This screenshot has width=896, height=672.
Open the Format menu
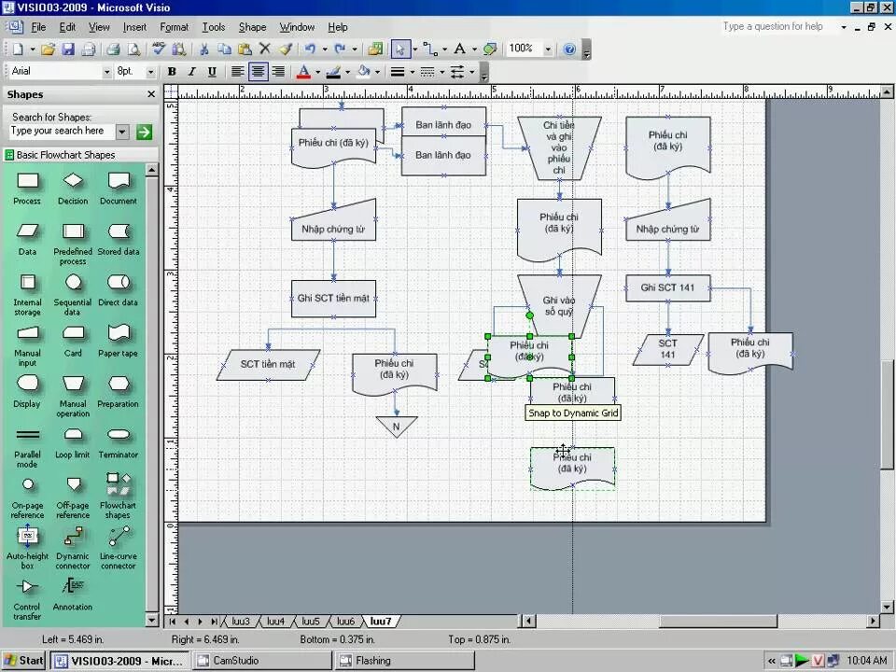pyautogui.click(x=174, y=27)
